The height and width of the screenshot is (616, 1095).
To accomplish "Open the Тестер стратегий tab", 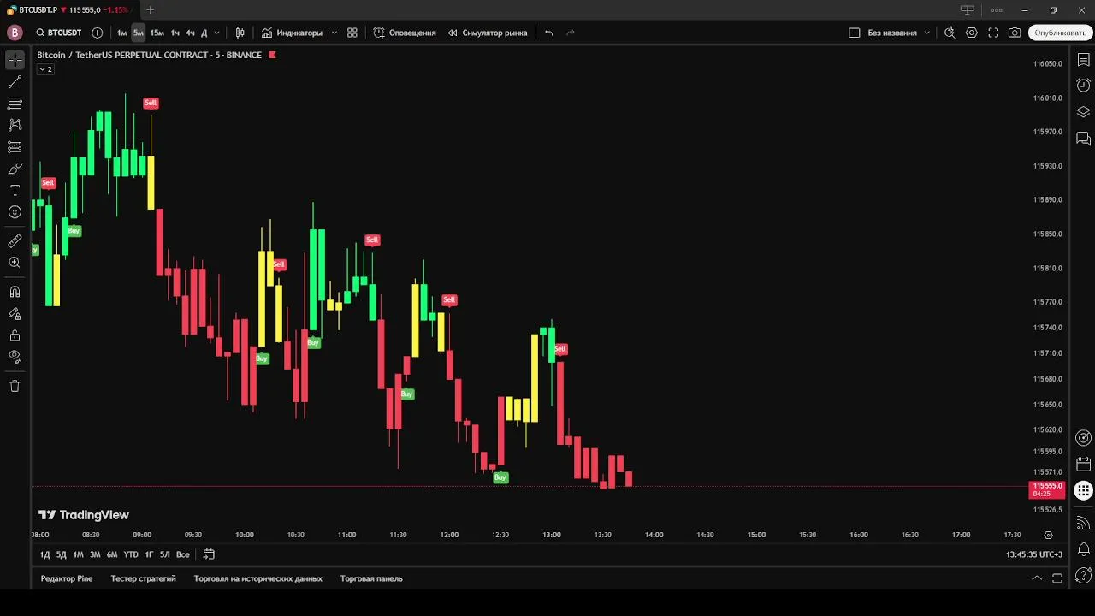I will pyautogui.click(x=143, y=578).
